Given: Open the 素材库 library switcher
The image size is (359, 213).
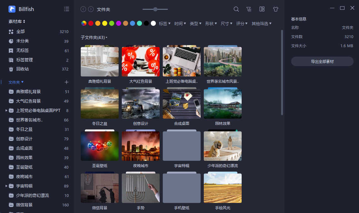Looking at the screenshot, I should (17, 21).
